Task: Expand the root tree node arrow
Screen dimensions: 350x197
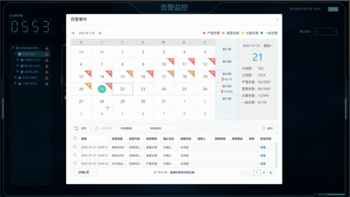Action: click(x=13, y=48)
